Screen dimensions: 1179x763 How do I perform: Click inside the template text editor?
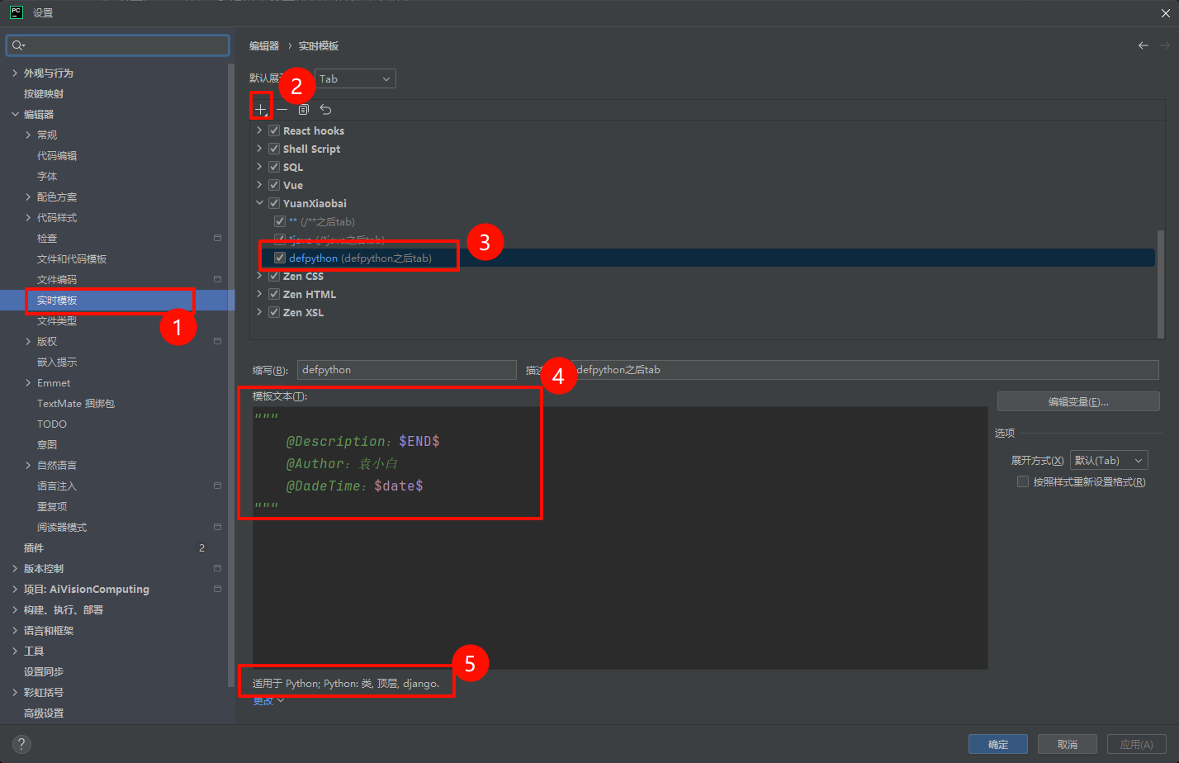coord(620,537)
